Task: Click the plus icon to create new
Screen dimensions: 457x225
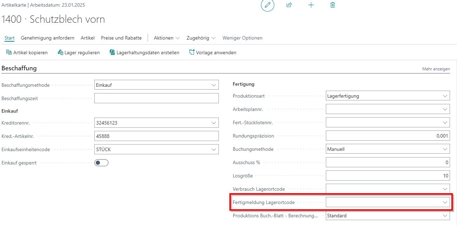Action: click(x=311, y=5)
